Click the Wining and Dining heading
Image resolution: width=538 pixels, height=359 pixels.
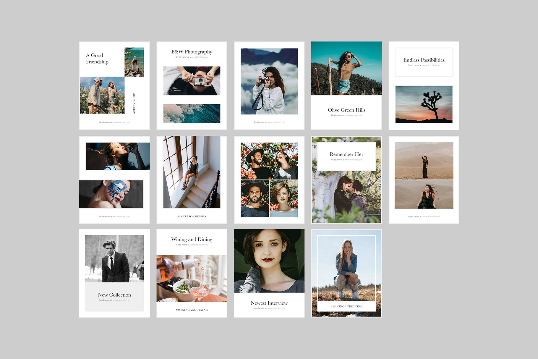coord(192,239)
